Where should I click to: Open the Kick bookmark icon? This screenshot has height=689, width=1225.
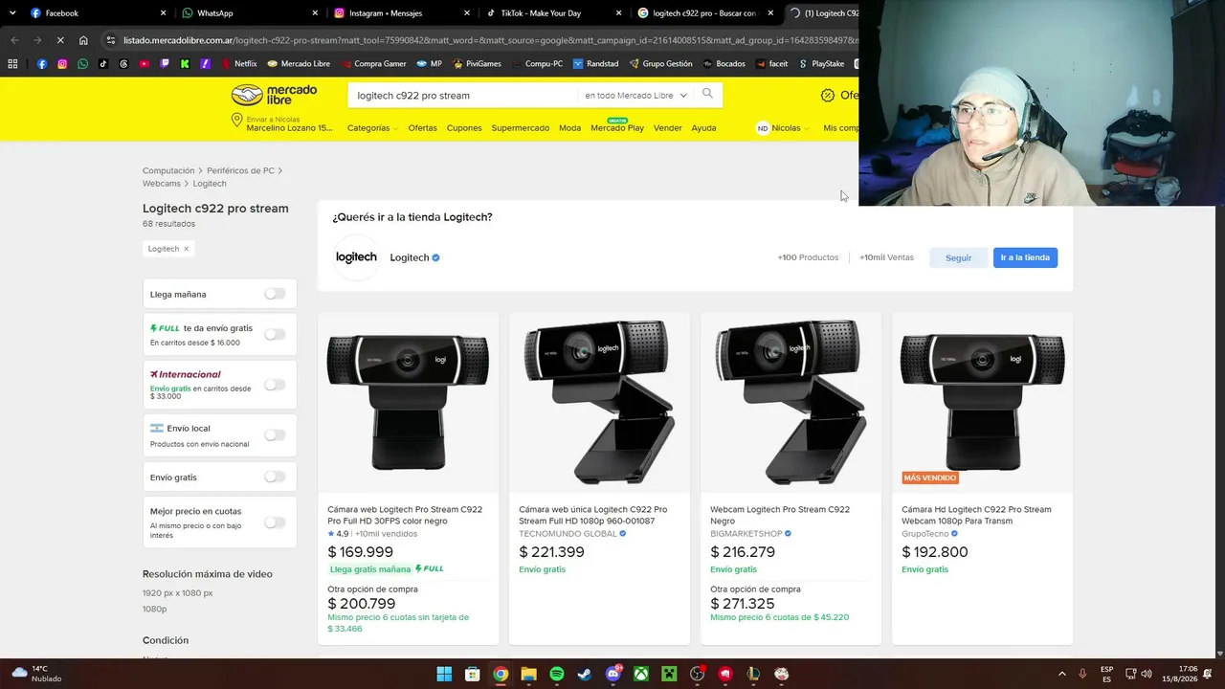point(185,64)
